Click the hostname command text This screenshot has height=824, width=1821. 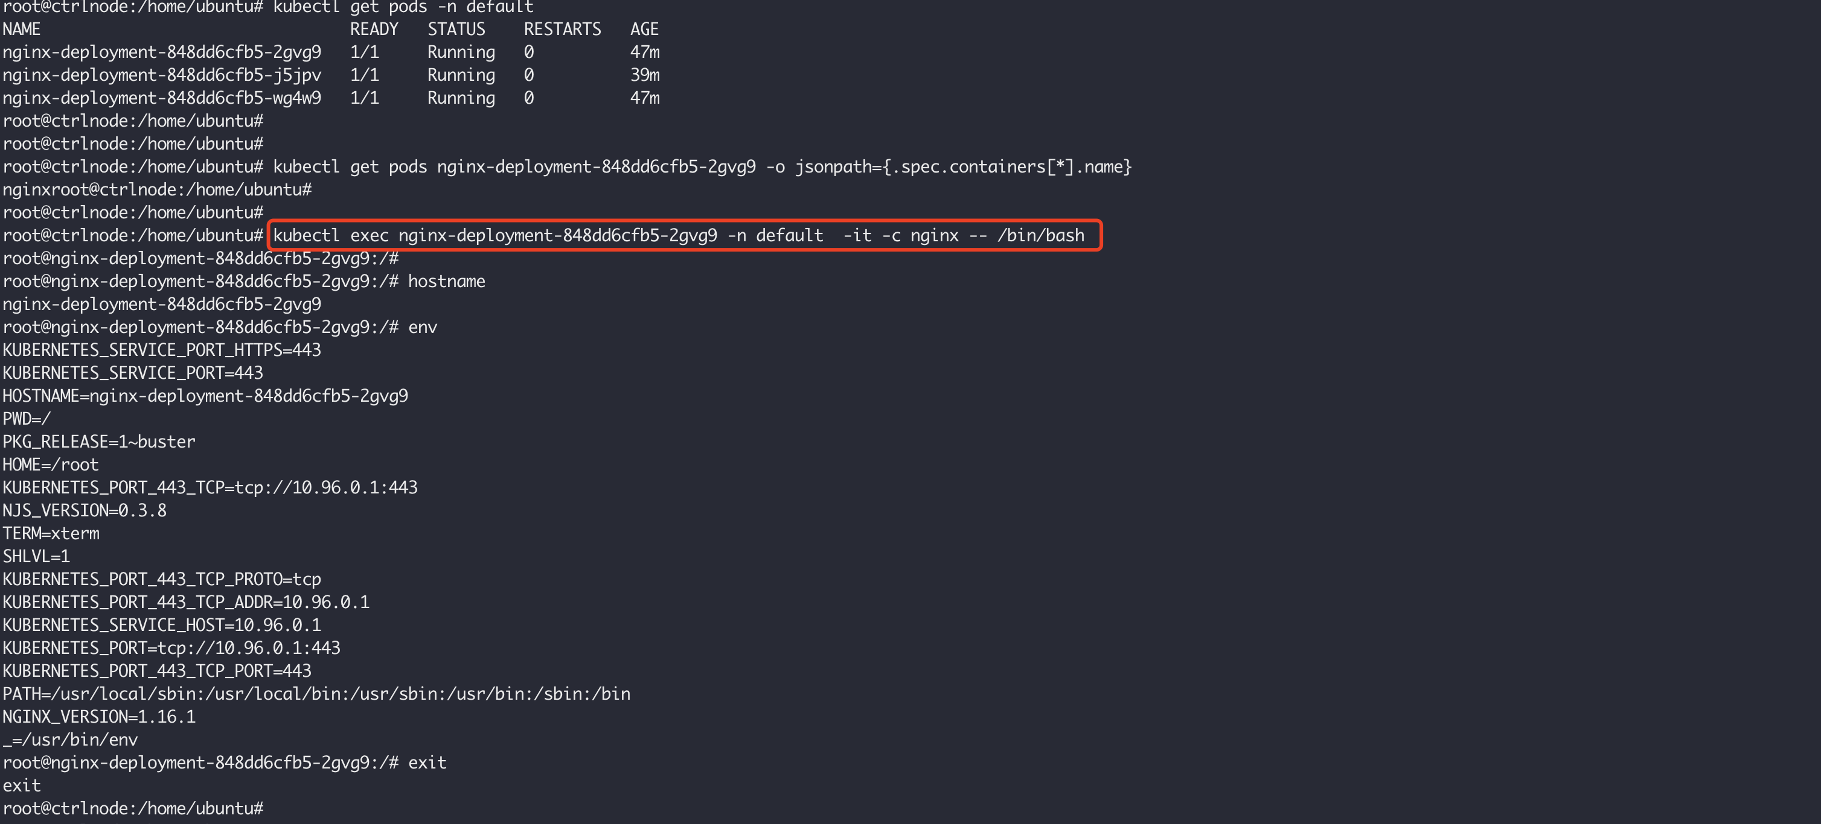[446, 281]
